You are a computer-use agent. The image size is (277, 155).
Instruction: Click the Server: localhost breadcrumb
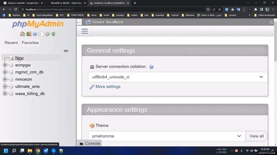(x=107, y=22)
